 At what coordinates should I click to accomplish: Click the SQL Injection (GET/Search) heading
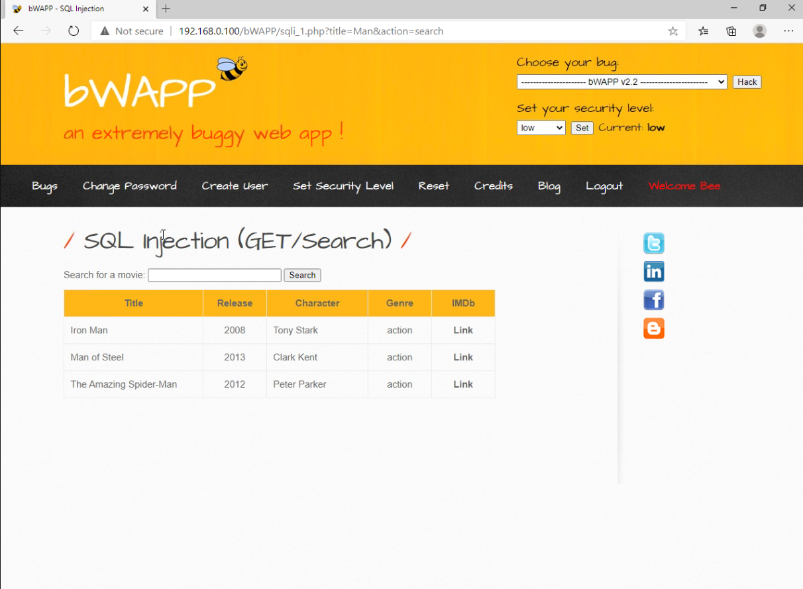pyautogui.click(x=237, y=241)
